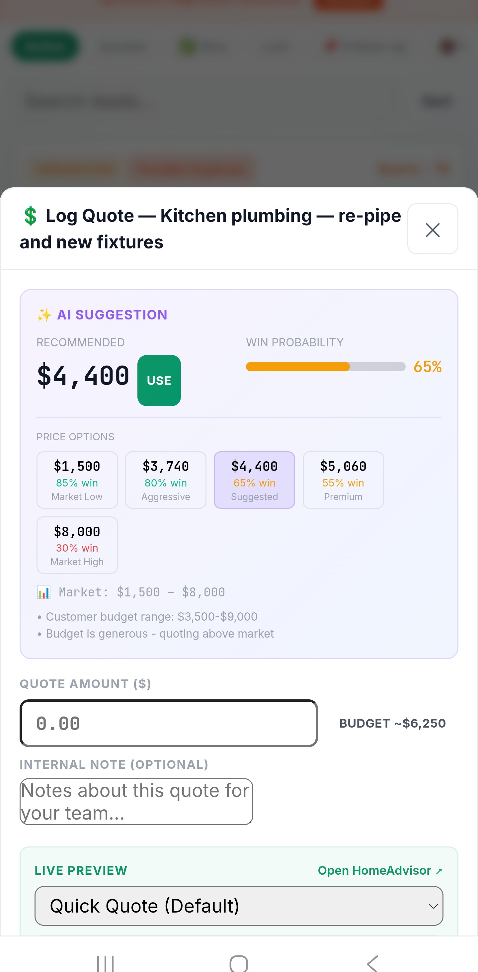Close the Log Quote dialog
Image resolution: width=478 pixels, height=972 pixels.
coord(432,229)
